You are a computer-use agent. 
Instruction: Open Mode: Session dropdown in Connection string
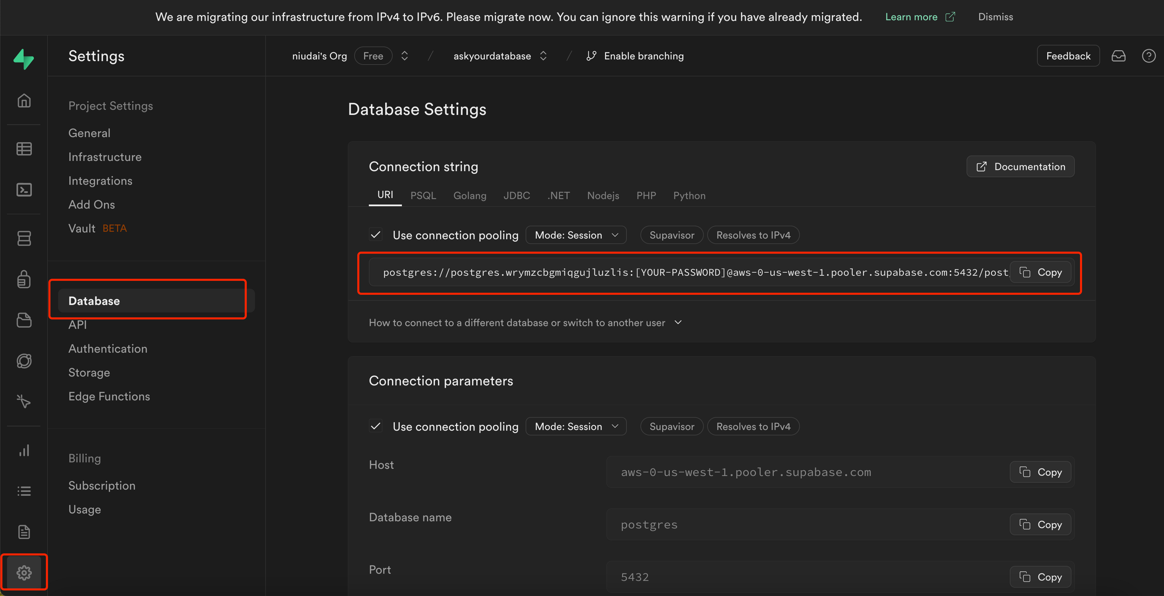pyautogui.click(x=576, y=235)
